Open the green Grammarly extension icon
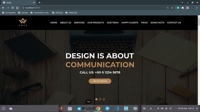Image resolution: width=200 pixels, height=112 pixels. [178, 8]
